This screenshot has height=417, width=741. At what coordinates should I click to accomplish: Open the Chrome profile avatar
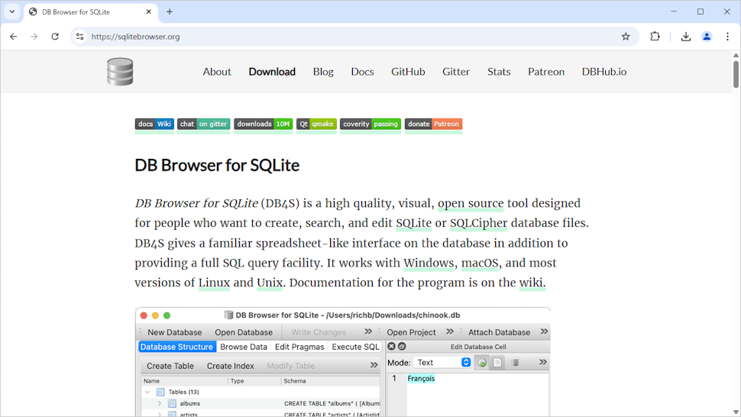coord(707,37)
